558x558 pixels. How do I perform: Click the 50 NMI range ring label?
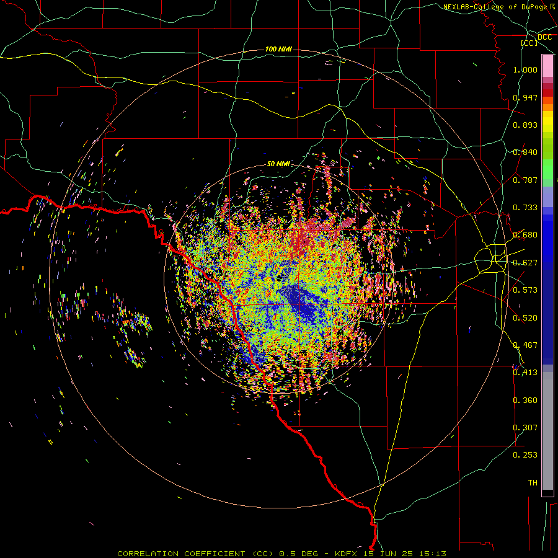point(278,164)
